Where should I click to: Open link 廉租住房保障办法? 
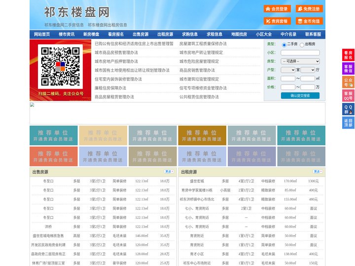click(110, 88)
